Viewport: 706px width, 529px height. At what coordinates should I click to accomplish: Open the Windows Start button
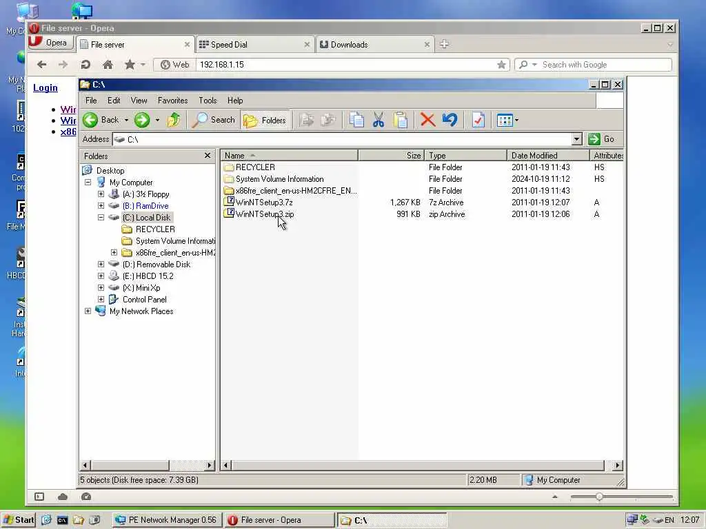[x=17, y=520]
